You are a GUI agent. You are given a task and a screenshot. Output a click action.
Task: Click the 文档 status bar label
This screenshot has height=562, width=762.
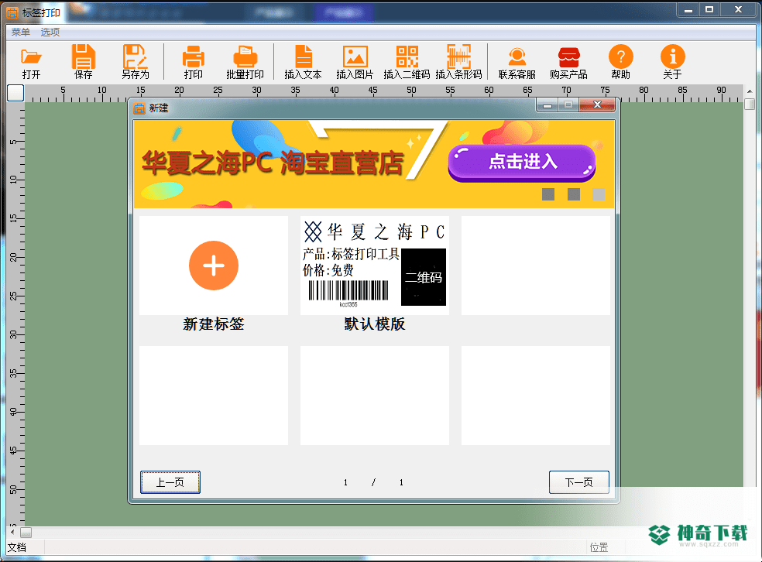click(17, 548)
